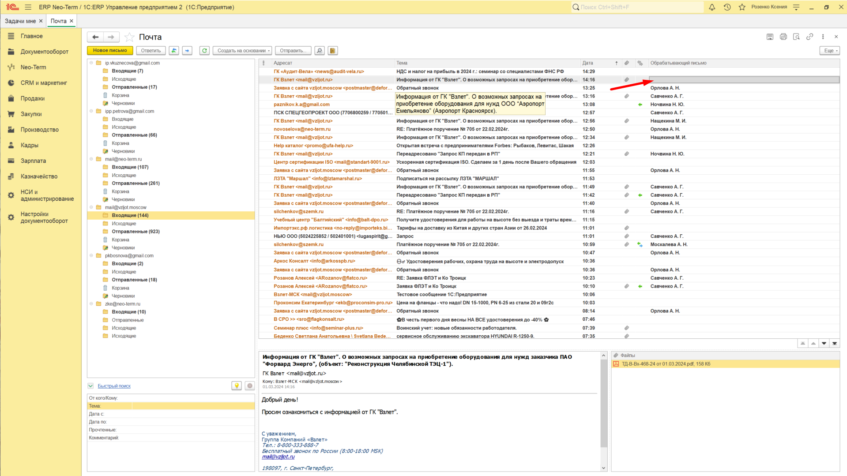847x476 pixels.
Task: Select Отправленные (923) folder
Action: point(136,232)
